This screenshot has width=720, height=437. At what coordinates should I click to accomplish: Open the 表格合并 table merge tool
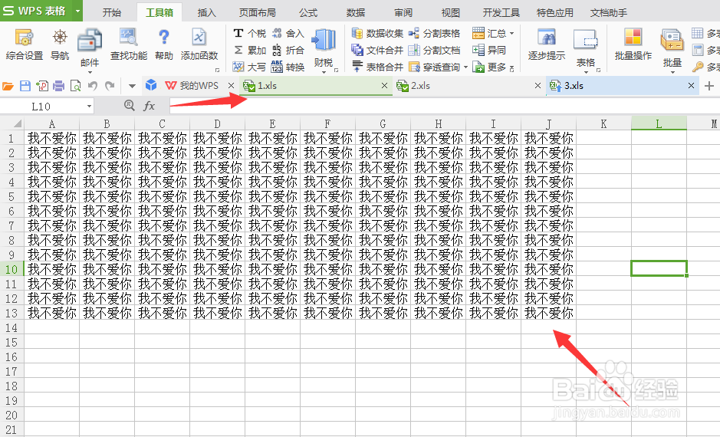tap(377, 67)
